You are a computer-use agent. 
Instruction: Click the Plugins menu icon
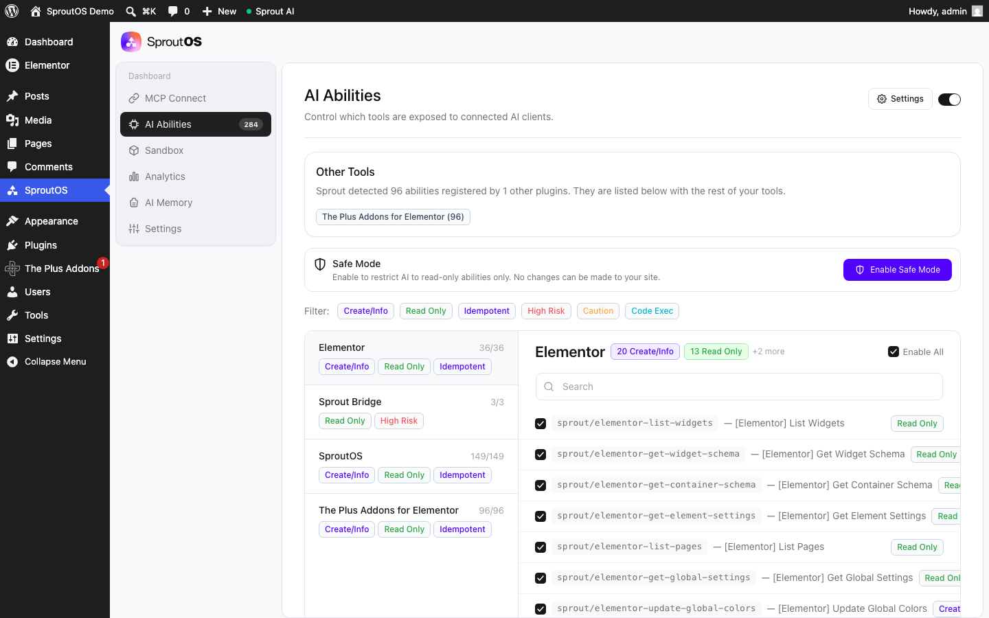pyautogui.click(x=12, y=245)
